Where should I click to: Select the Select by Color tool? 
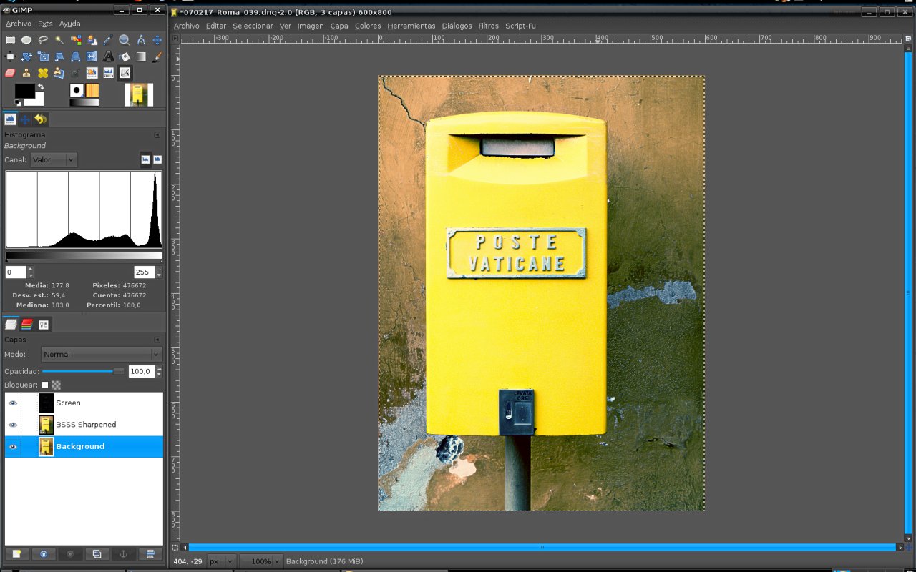click(76, 40)
